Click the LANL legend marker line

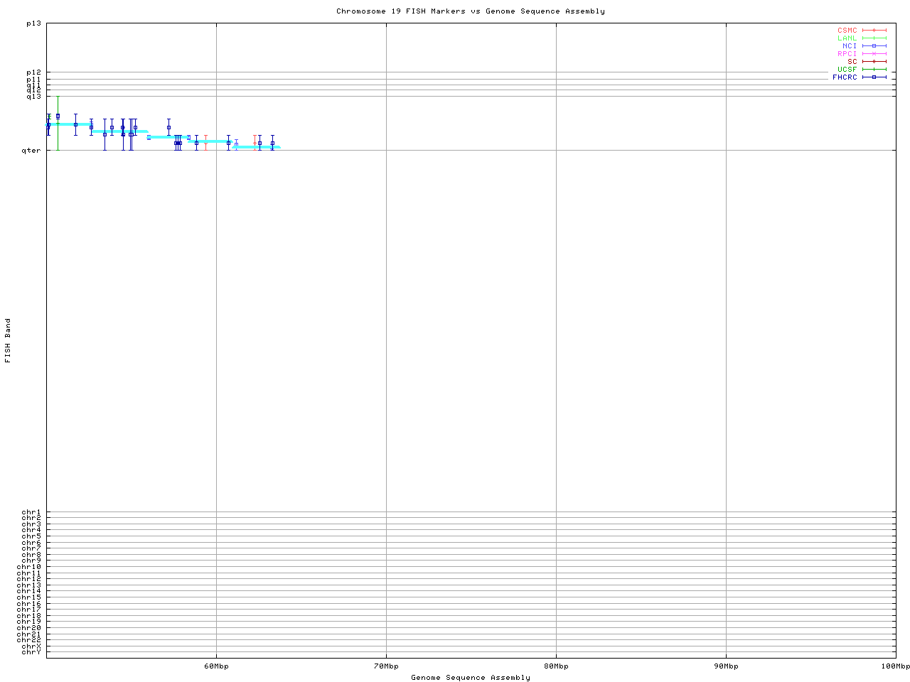[x=874, y=38]
